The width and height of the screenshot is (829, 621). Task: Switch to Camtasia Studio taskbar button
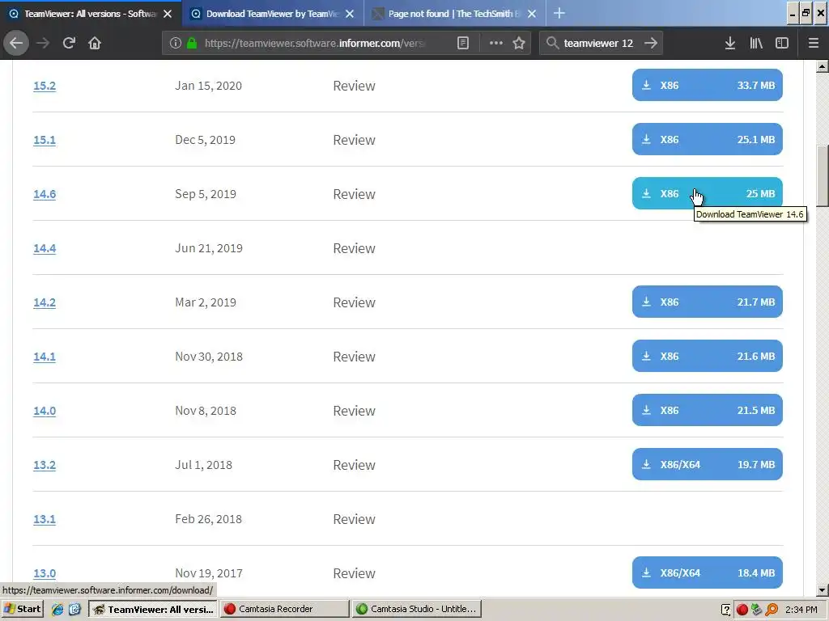(x=417, y=609)
